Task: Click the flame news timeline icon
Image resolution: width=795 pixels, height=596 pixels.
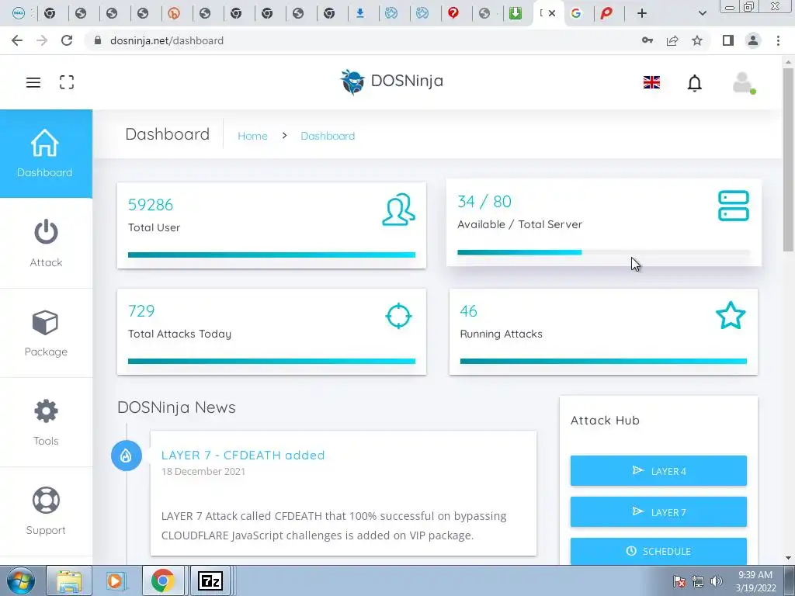Action: pos(127,456)
